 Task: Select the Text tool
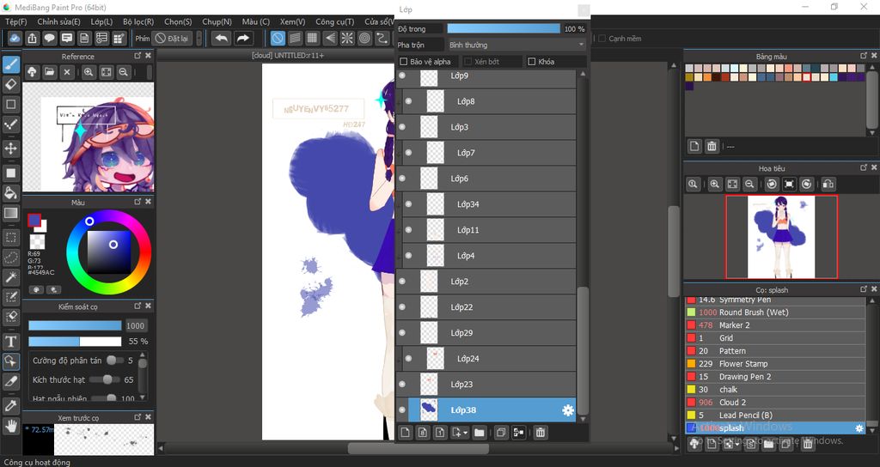pos(10,341)
